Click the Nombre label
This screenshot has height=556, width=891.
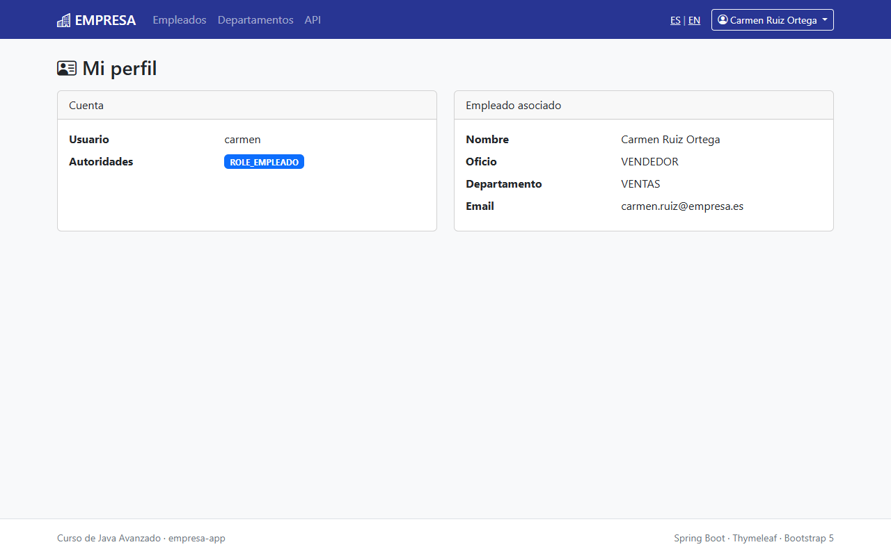(487, 140)
